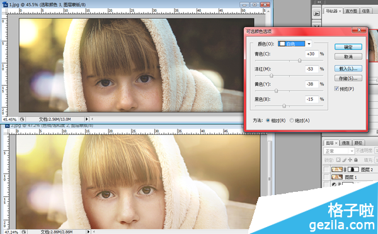The image size is (378, 234).
Task: Click the 图层 2 layer name
Action: point(367,170)
